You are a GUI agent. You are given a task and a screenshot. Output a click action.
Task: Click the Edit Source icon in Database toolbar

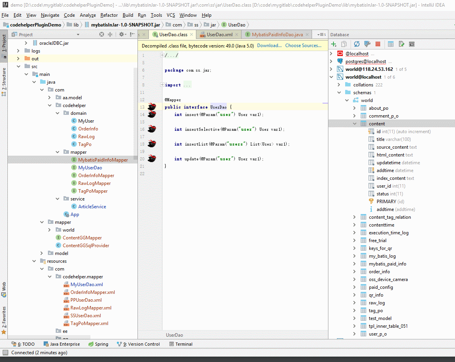(401, 44)
